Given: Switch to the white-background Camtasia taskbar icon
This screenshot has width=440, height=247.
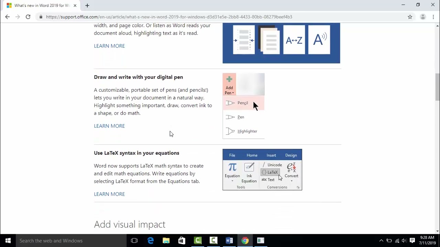Looking at the screenshot, I should [x=213, y=240].
